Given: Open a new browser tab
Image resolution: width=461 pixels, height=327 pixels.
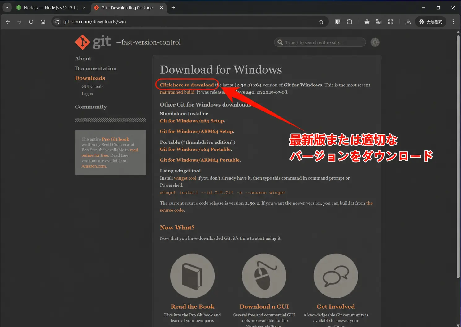Looking at the screenshot, I should point(173,8).
